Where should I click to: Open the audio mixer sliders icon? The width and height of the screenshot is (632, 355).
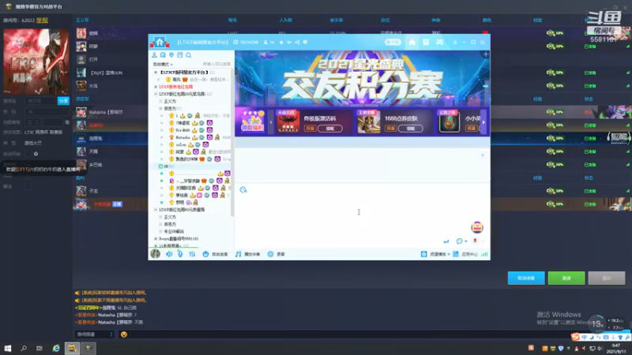pos(192,254)
